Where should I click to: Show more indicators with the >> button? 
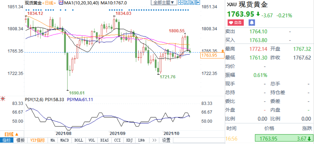[x=154, y=140]
